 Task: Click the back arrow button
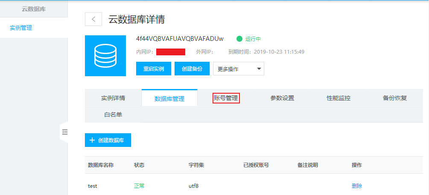[93, 19]
